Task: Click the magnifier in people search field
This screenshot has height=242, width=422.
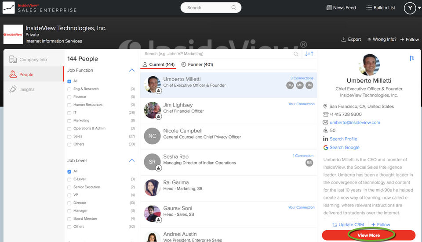Action: tap(296, 54)
